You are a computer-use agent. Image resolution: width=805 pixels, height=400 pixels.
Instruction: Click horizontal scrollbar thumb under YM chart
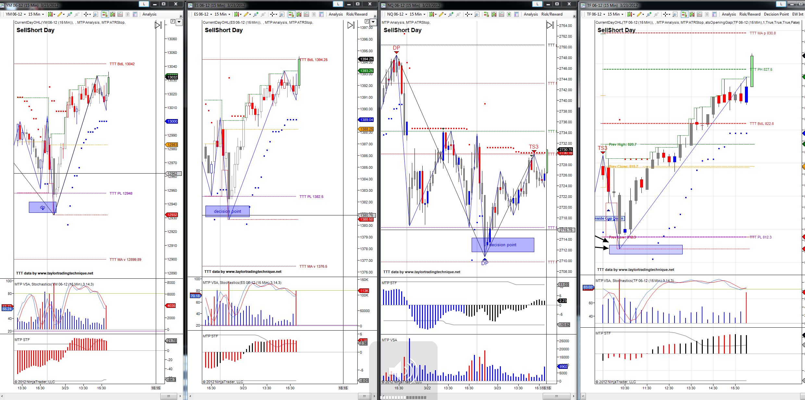[168, 396]
